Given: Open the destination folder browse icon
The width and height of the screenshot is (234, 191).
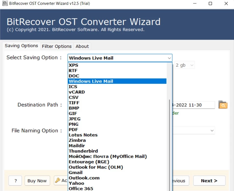Looking at the screenshot, I should (223, 105).
